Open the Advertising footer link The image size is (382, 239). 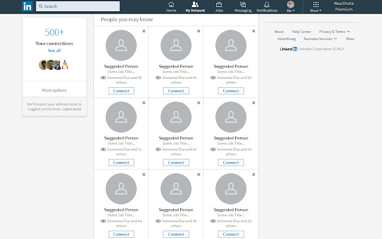pyautogui.click(x=286, y=39)
